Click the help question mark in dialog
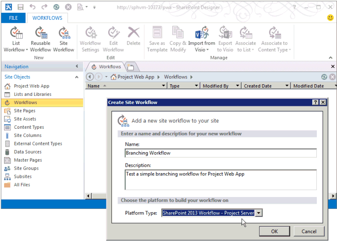 tap(315, 102)
